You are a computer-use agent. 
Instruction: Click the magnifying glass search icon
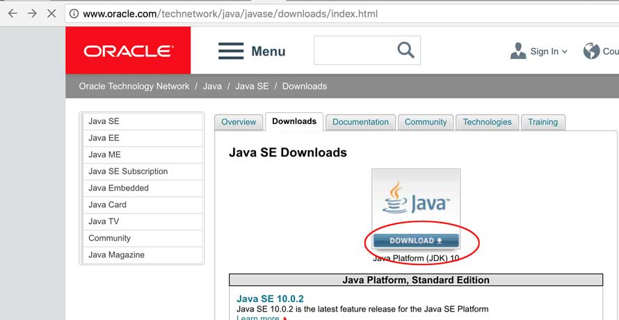(x=405, y=50)
